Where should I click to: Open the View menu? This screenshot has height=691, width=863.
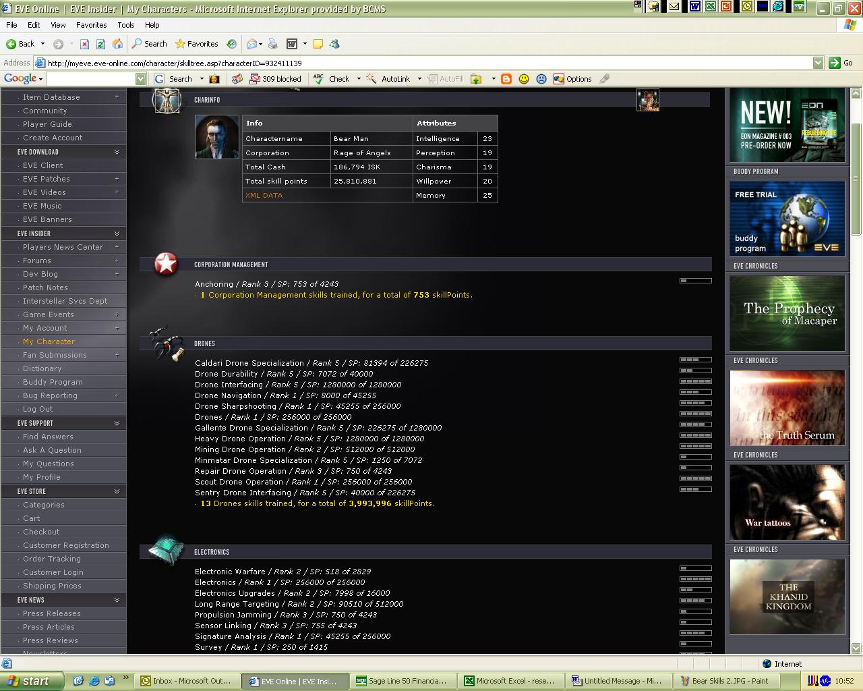pyautogui.click(x=58, y=25)
